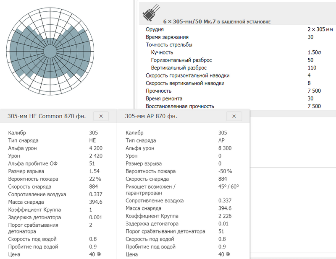Click HE alpha damage value '4 200'
This screenshot has width=336, height=259.
[96, 148]
